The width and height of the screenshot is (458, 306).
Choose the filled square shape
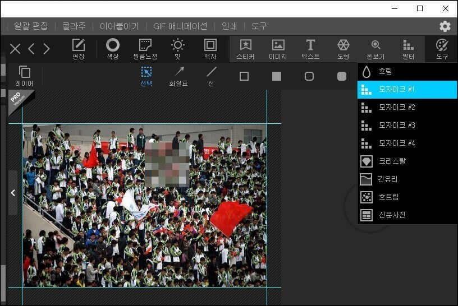click(x=277, y=76)
